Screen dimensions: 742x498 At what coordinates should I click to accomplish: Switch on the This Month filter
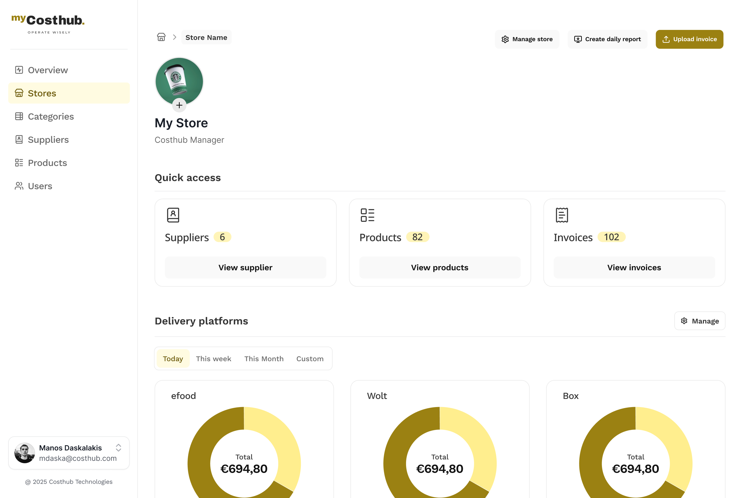point(264,358)
